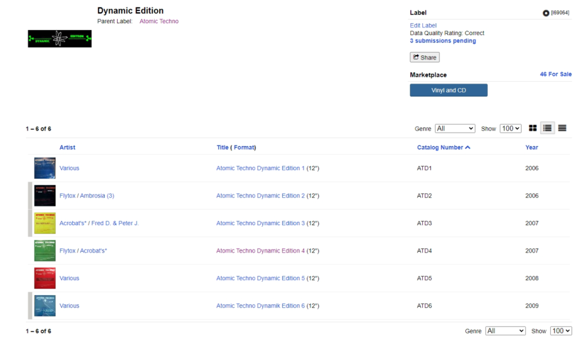Open red cover thumbnail for ATD5

point(45,278)
